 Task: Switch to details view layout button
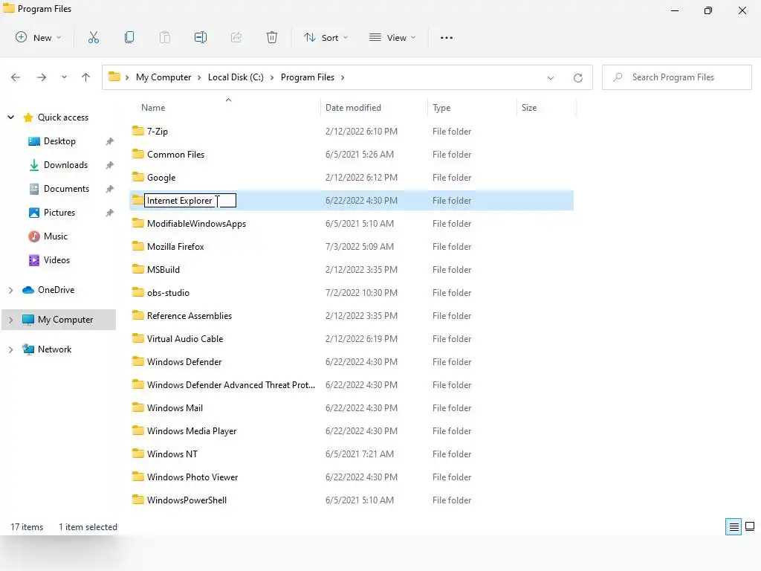tap(734, 527)
